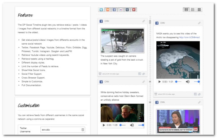Mute the Glenn Beck video
This screenshot has width=217, height=138.
[132, 125]
